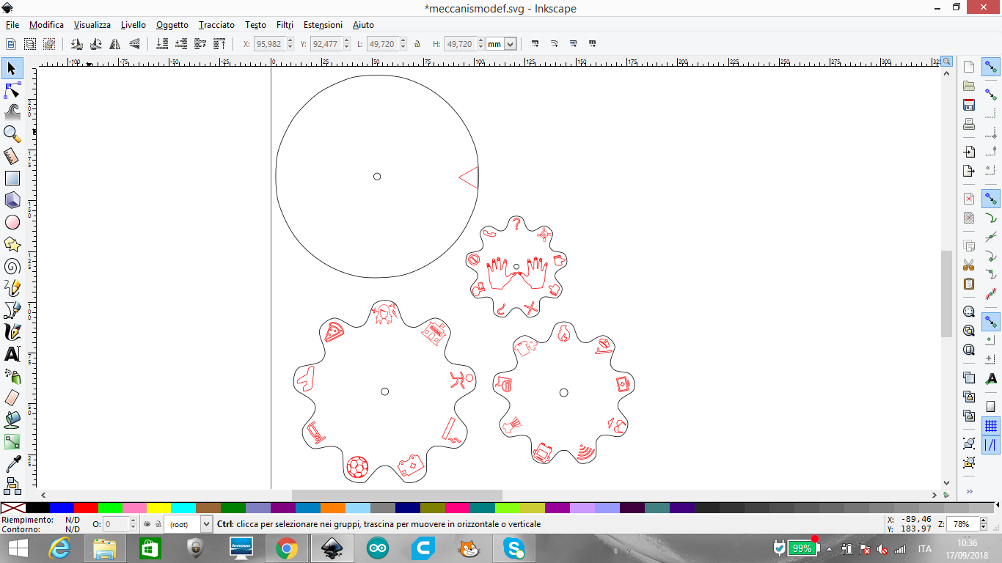The image size is (1002, 563).
Task: Click Cut scissors icon
Action: (x=969, y=265)
